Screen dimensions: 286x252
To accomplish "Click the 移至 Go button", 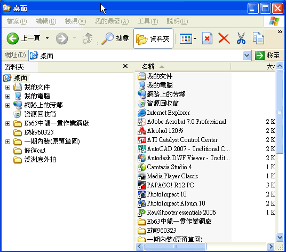I will pyautogui.click(x=267, y=56).
